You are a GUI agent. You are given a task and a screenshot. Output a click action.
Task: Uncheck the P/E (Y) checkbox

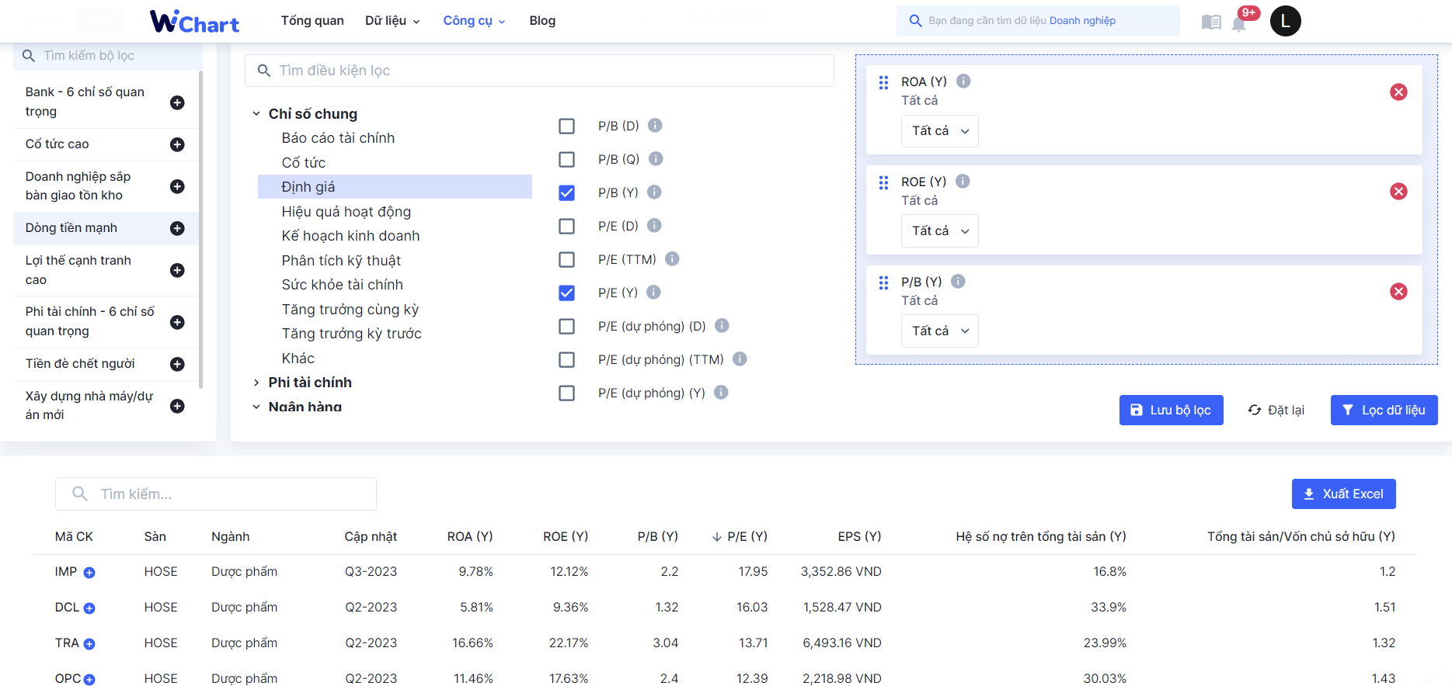(x=567, y=293)
